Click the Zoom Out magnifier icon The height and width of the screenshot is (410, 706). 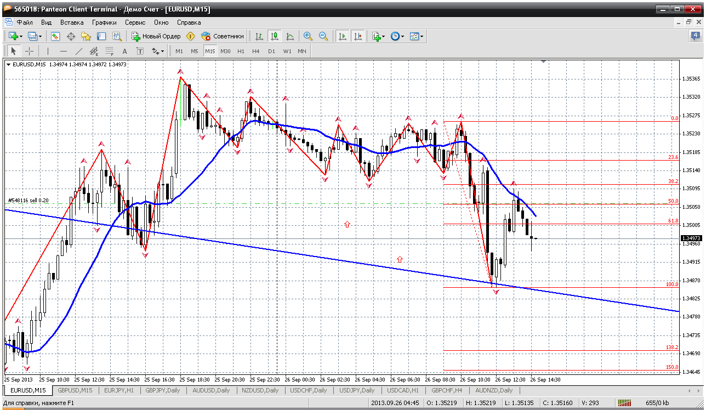[323, 36]
